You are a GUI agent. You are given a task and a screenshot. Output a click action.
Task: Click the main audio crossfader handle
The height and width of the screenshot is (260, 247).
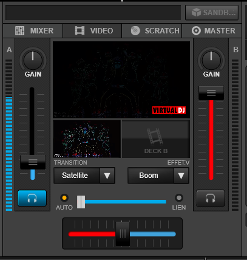(123, 234)
